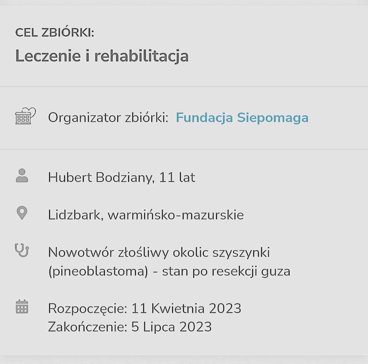Click the location pin icon

click(x=22, y=213)
